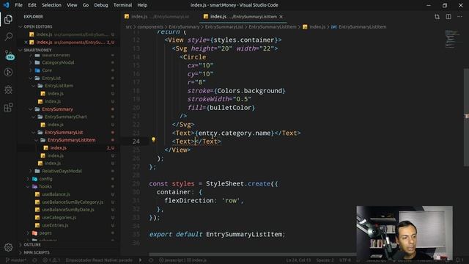Click the lightbulb quick-fix icon on line 24

(x=153, y=139)
